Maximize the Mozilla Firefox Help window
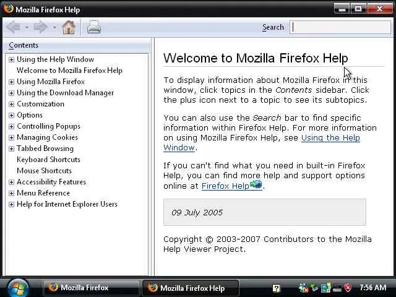This screenshot has height=297, width=396. point(358,9)
